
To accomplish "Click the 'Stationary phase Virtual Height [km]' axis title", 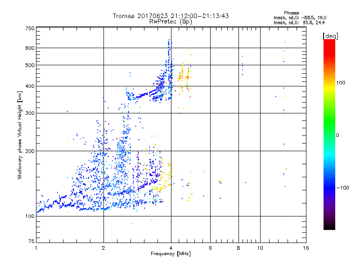I will tap(20, 135).
